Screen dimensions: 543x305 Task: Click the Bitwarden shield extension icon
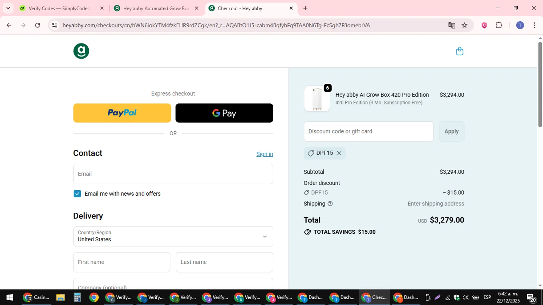click(x=484, y=25)
